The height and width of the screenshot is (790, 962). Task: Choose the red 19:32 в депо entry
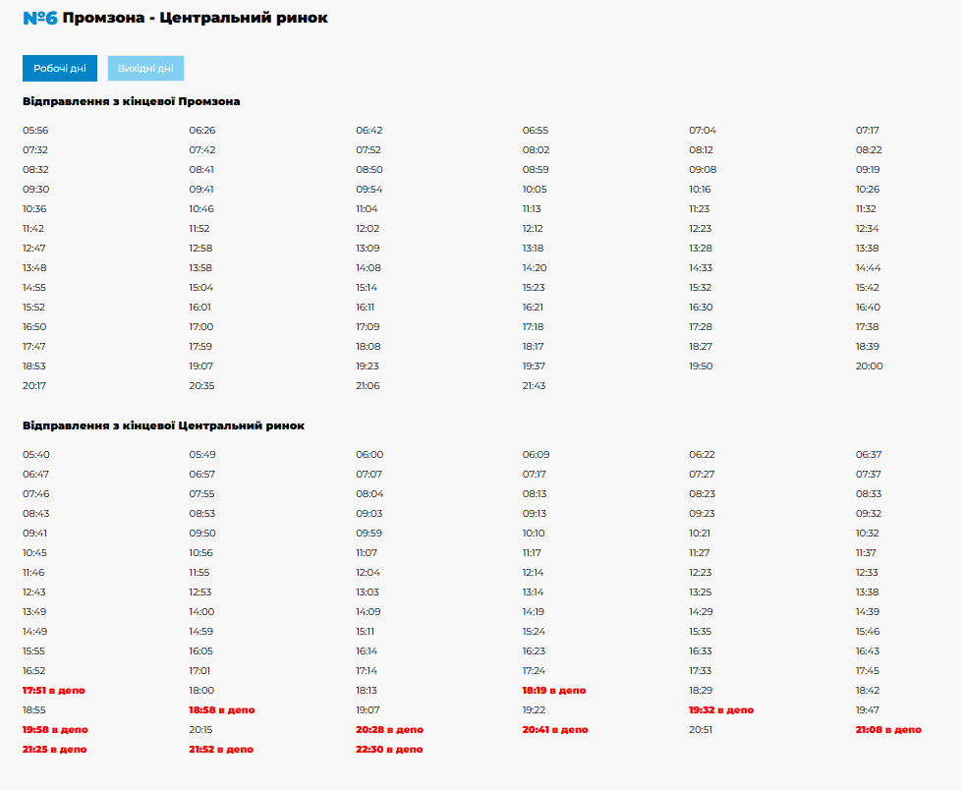[721, 710]
